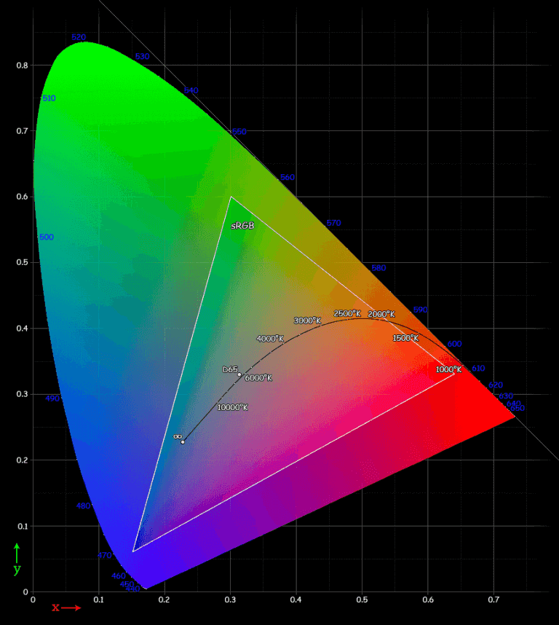Click the 490 wavelength label

[x=52, y=398]
